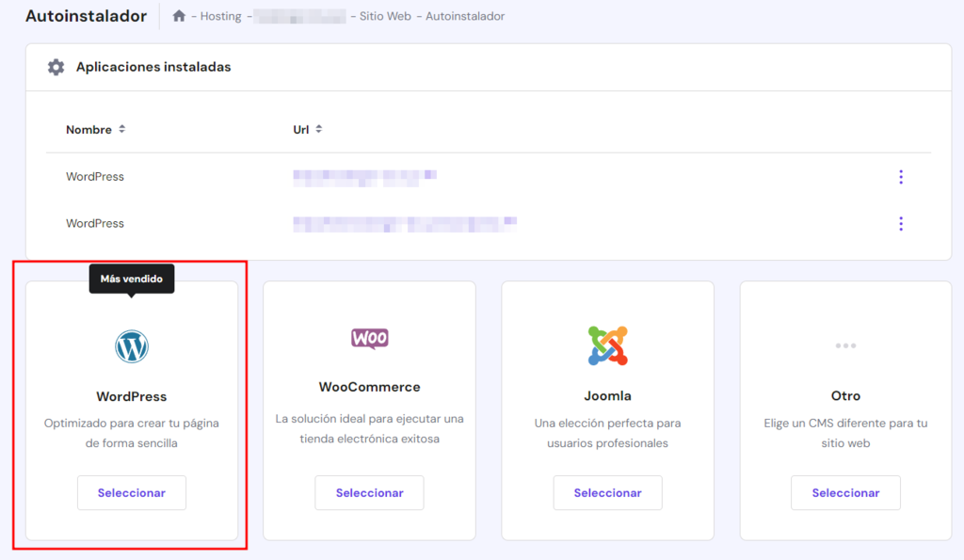Click the Más vendido badge
The image size is (964, 560).
tap(131, 279)
